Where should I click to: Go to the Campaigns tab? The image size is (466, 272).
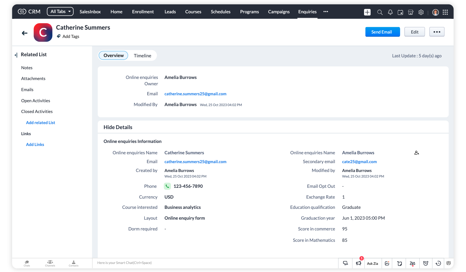point(279,12)
